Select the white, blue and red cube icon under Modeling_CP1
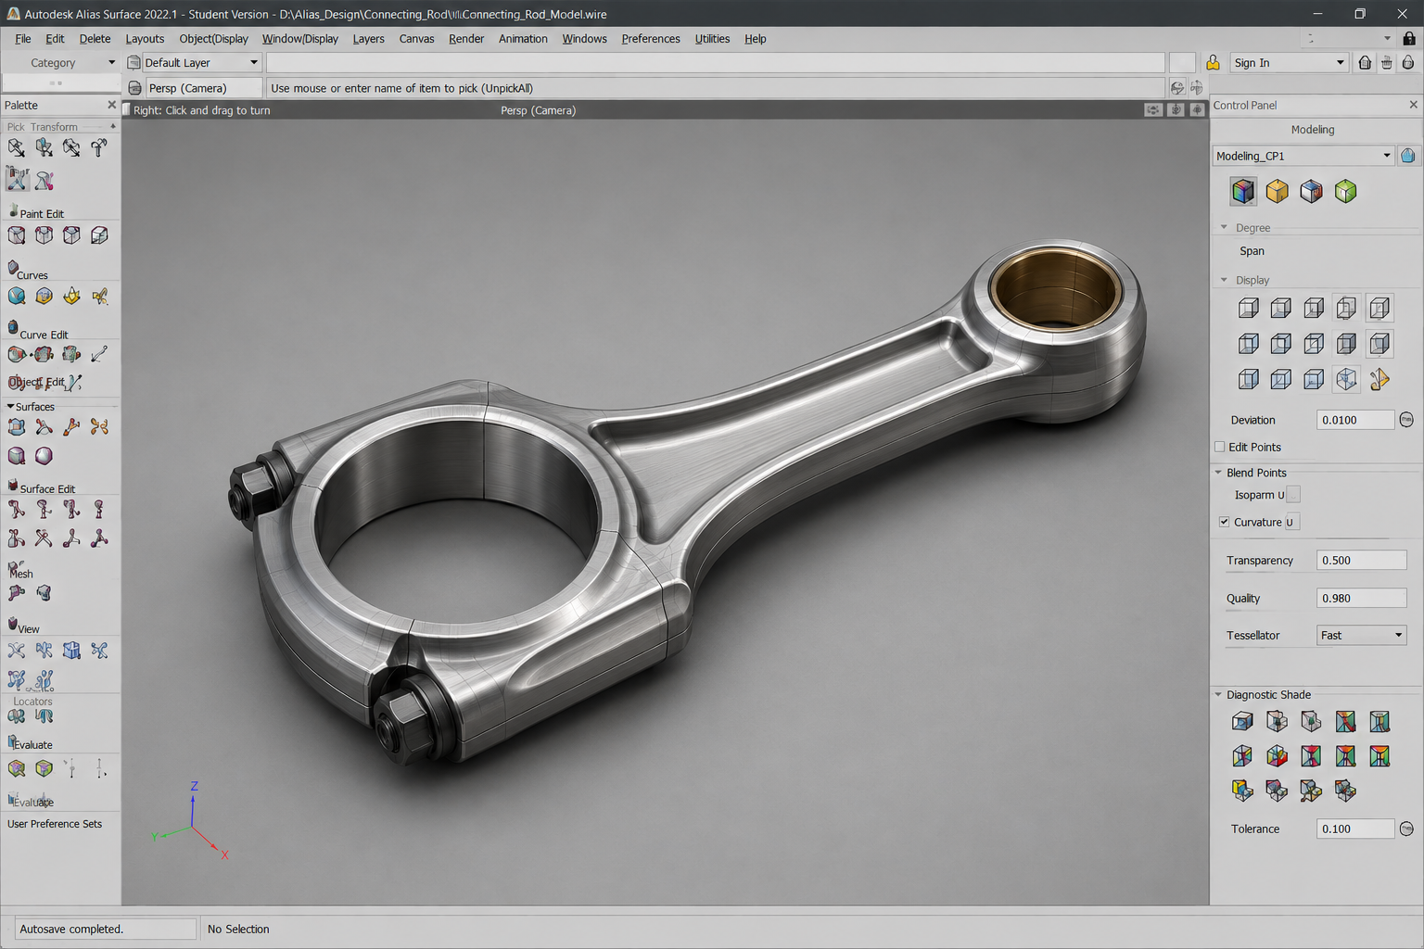The width and height of the screenshot is (1424, 949). click(1311, 191)
